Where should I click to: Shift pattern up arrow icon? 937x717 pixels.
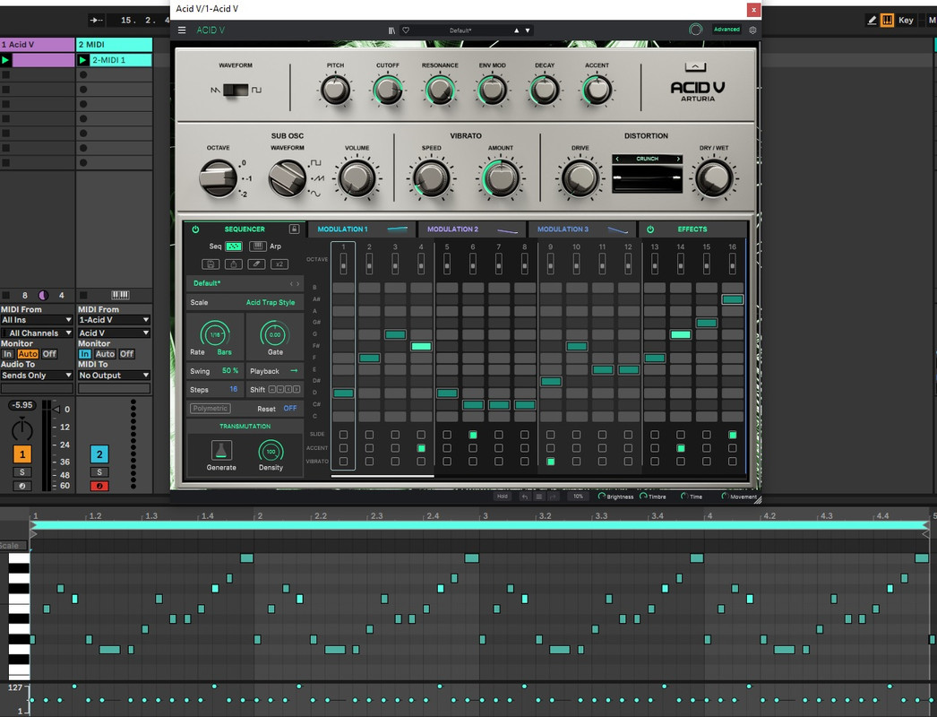(272, 389)
